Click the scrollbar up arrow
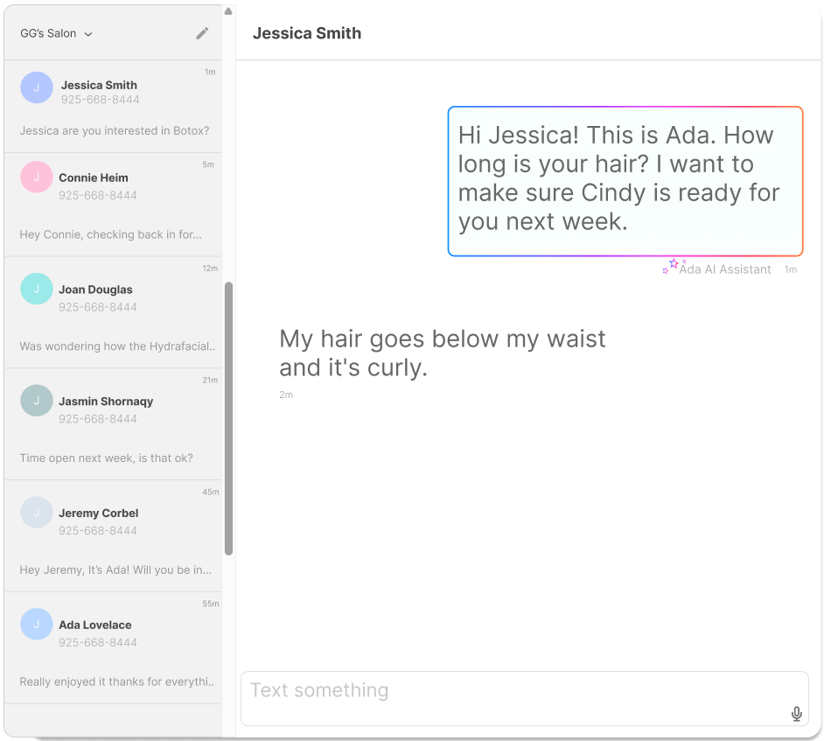The width and height of the screenshot is (824, 741). [x=228, y=11]
